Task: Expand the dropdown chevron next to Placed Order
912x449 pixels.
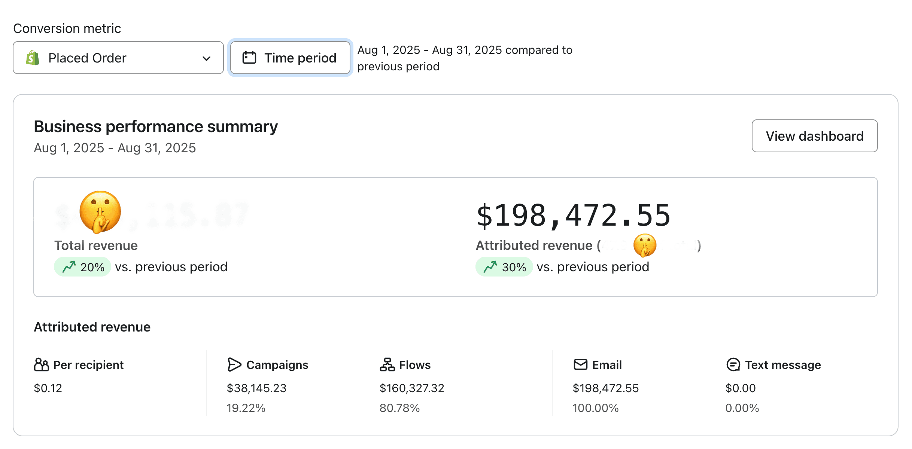Action: coord(206,58)
